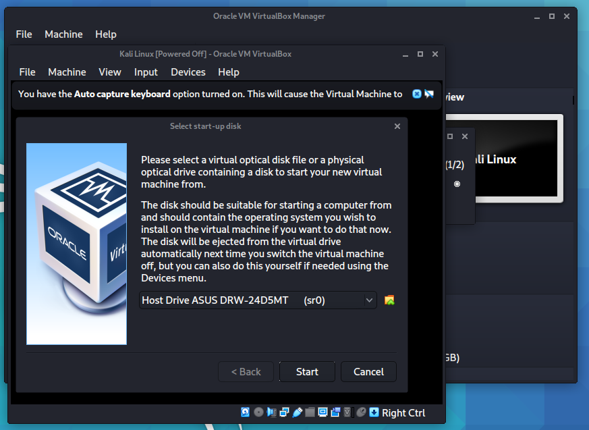Browse for a virtual optical disk file
This screenshot has height=430, width=589.
[x=389, y=300]
